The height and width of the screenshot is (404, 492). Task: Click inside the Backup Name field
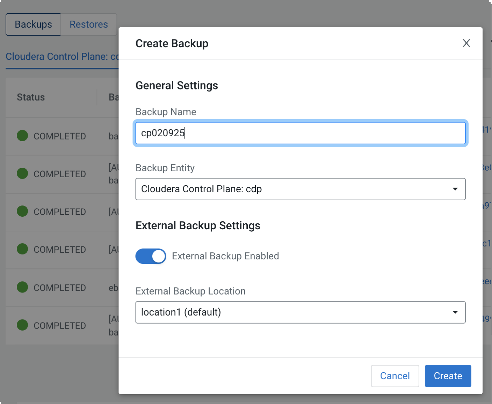(301, 133)
